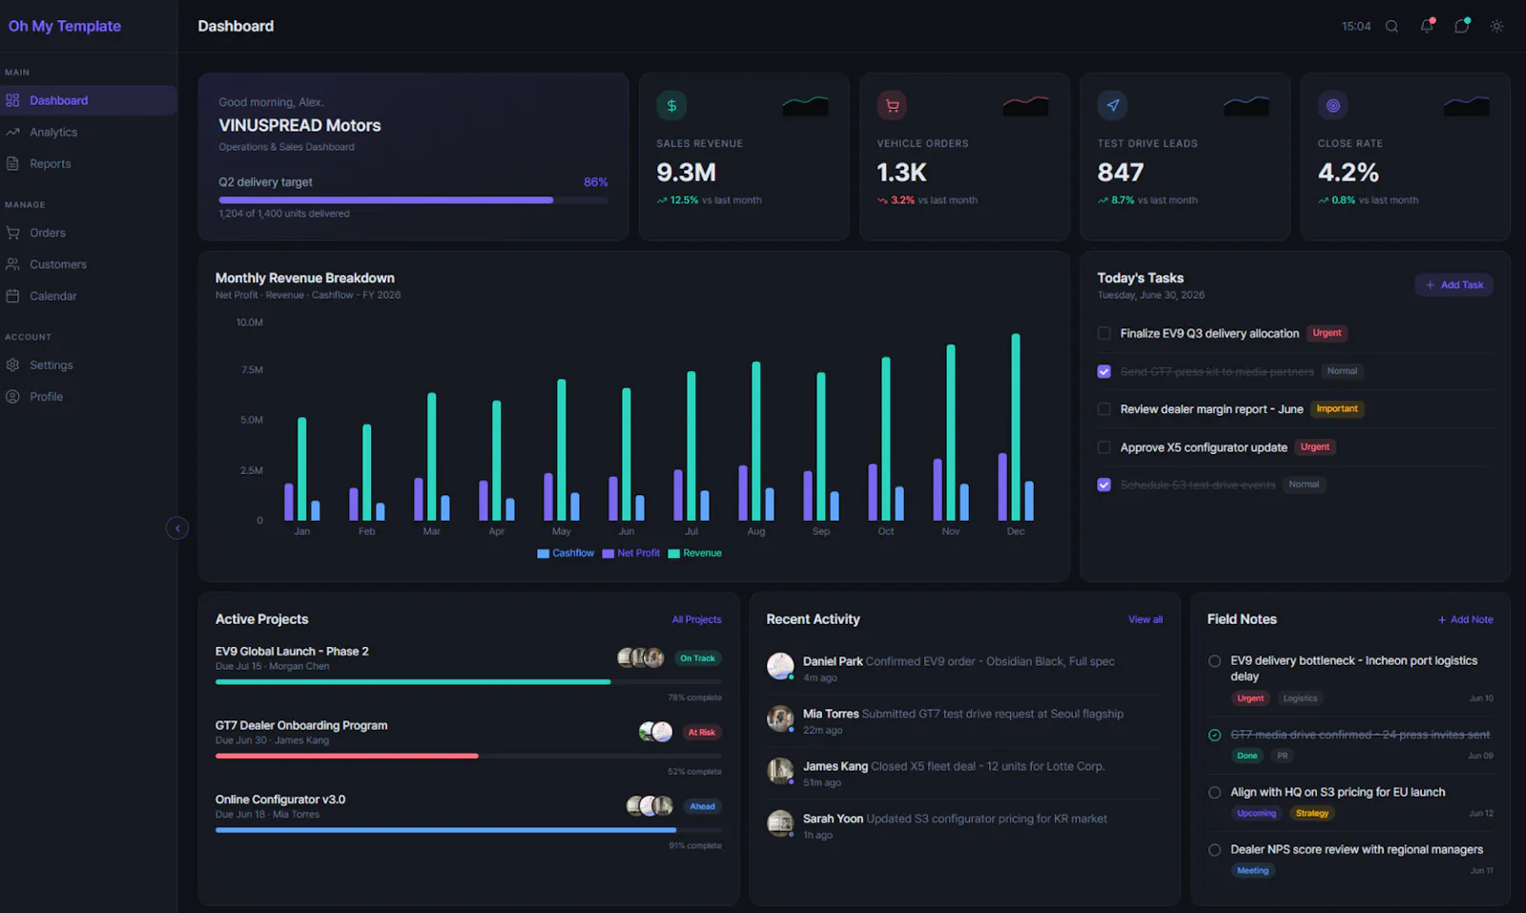Select Calendar in the sidebar
Viewport: 1526px width, 913px height.
pos(89,296)
